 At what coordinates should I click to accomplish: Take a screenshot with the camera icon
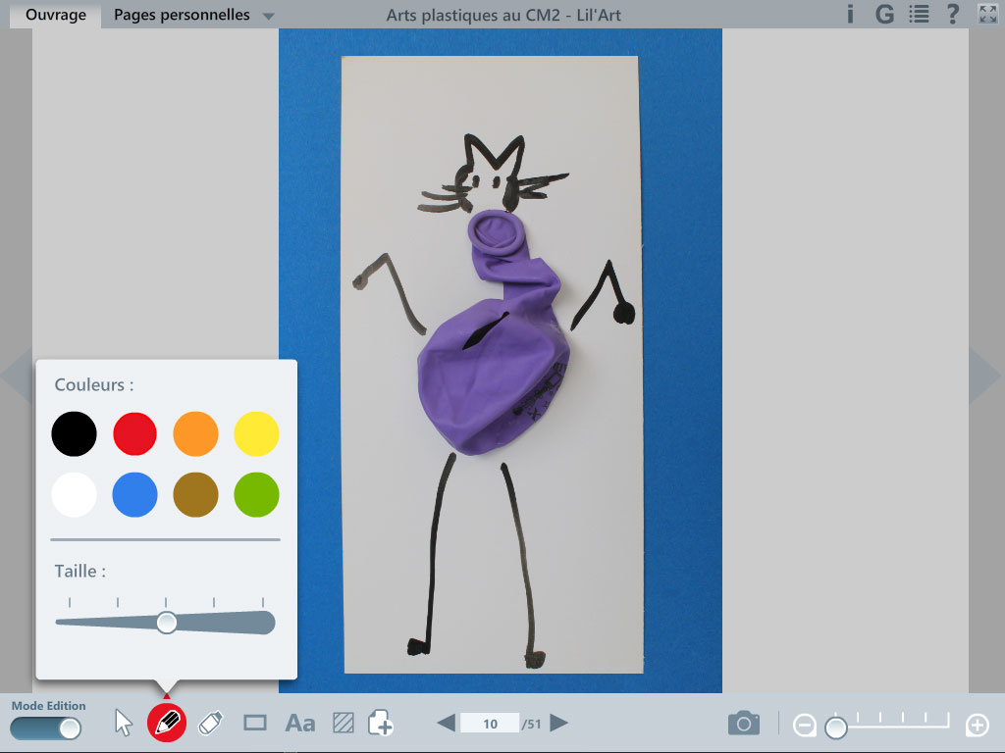[x=743, y=724]
